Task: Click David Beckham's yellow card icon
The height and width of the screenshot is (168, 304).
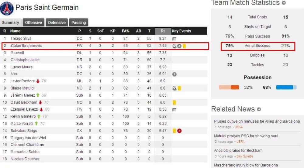Action: 174,102
